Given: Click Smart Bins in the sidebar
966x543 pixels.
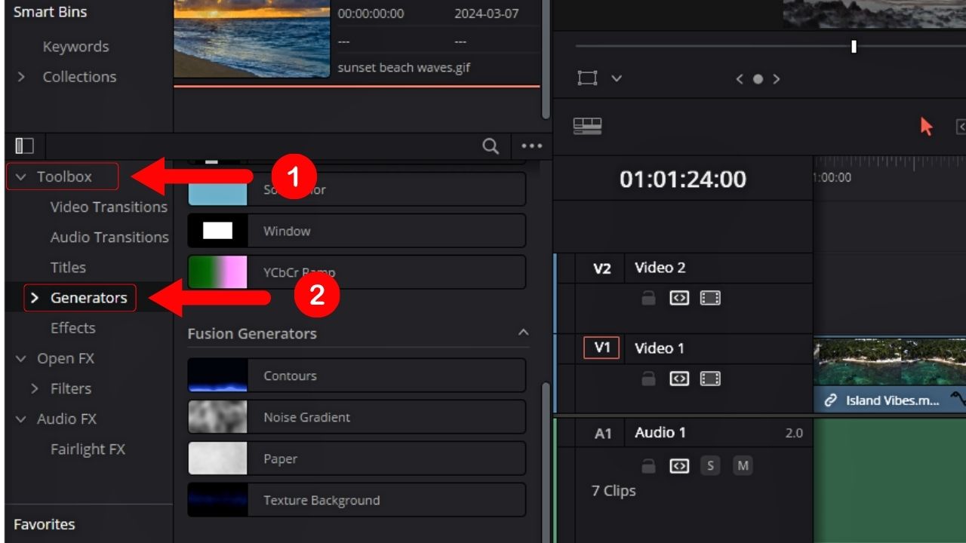Looking at the screenshot, I should (49, 12).
